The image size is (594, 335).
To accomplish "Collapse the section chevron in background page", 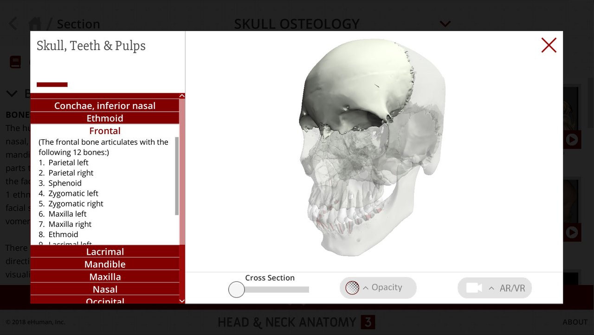I will pos(12,94).
